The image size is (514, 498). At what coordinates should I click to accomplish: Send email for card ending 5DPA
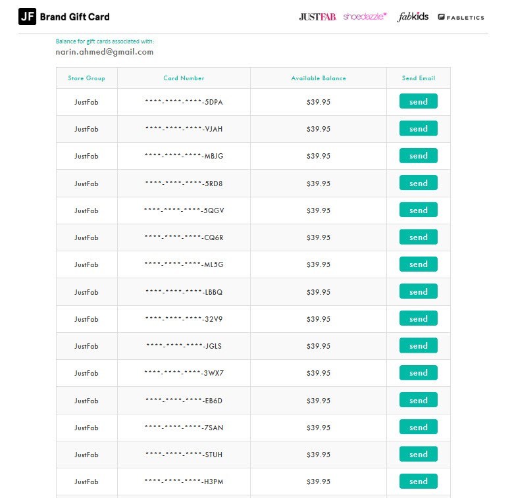419,101
